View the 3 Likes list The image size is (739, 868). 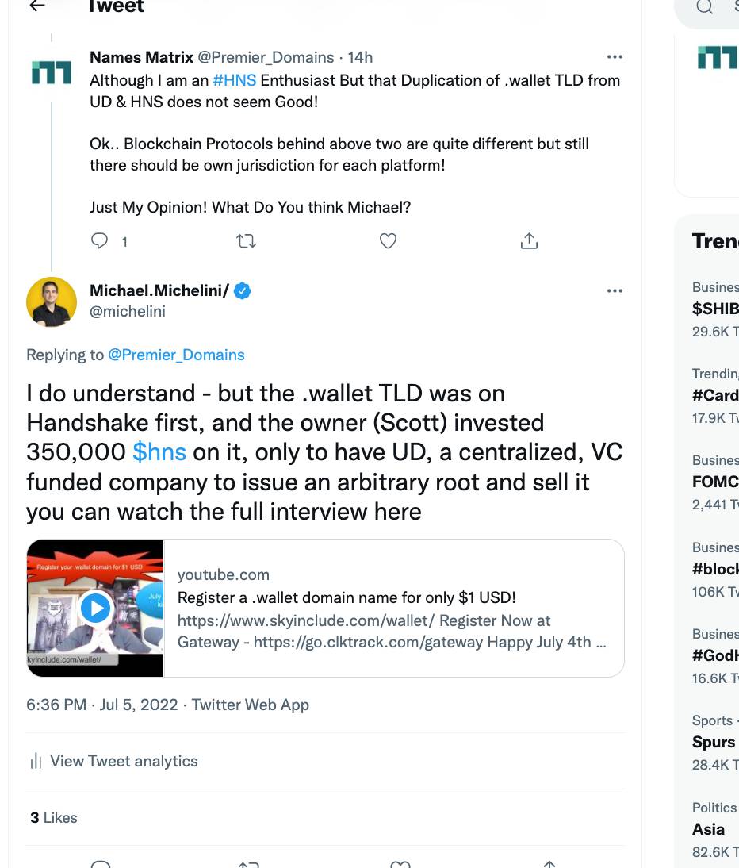[x=54, y=817]
